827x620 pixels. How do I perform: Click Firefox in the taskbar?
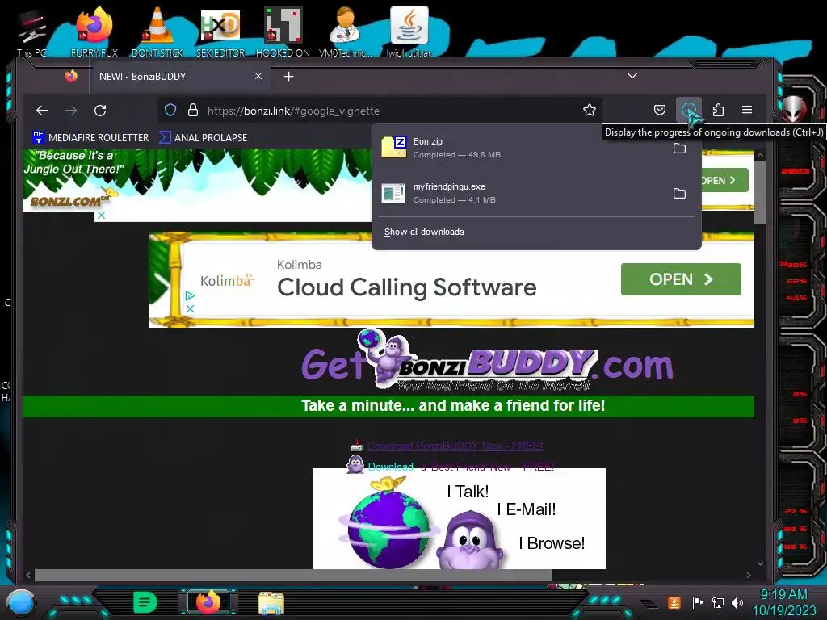pos(208,602)
